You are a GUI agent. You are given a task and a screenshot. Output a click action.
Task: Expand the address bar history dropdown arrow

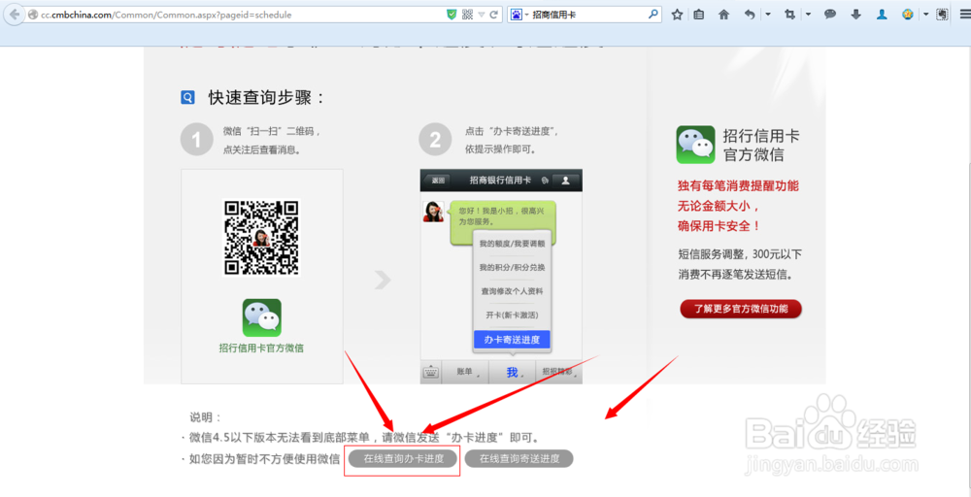[482, 15]
